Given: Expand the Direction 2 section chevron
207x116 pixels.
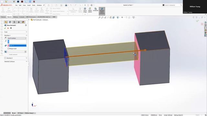Looking at the screenshot, I should tap(27, 58).
